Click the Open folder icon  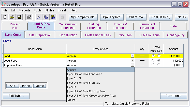pos(12,17)
